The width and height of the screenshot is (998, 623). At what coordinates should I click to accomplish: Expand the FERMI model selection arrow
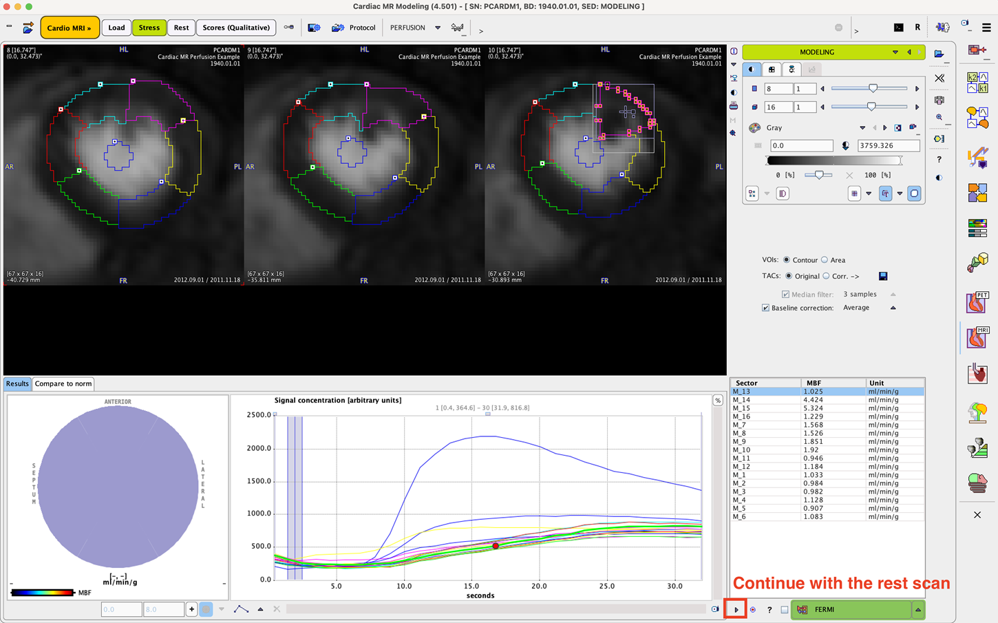(x=918, y=610)
